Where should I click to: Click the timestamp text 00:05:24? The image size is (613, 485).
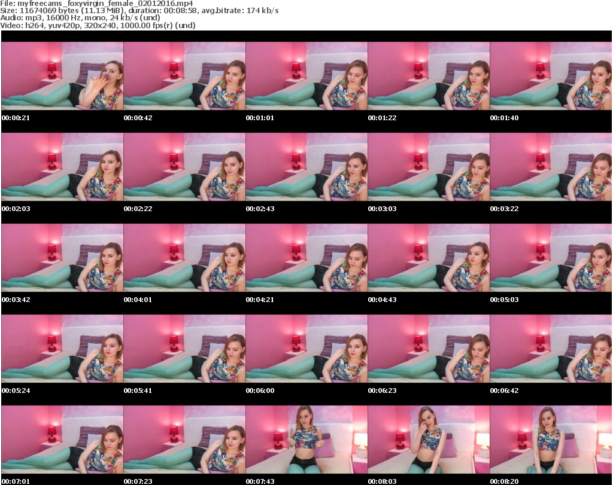16,391
